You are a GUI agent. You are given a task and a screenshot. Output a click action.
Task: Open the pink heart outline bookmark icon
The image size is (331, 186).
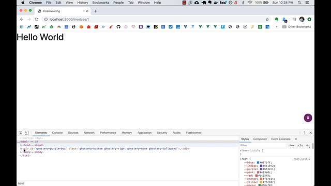pyautogui.click(x=133, y=27)
